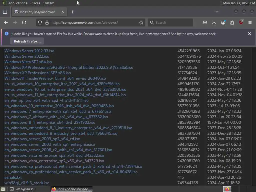Download XP Integral Edition 2022.9.9 (Vanilla).iso
The width and height of the screenshot is (256, 192).
point(69,67)
